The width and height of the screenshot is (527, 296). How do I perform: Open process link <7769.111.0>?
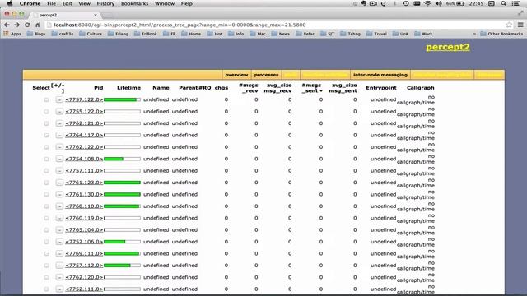(84, 253)
